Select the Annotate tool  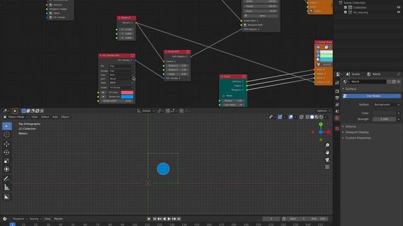pyautogui.click(x=7, y=179)
